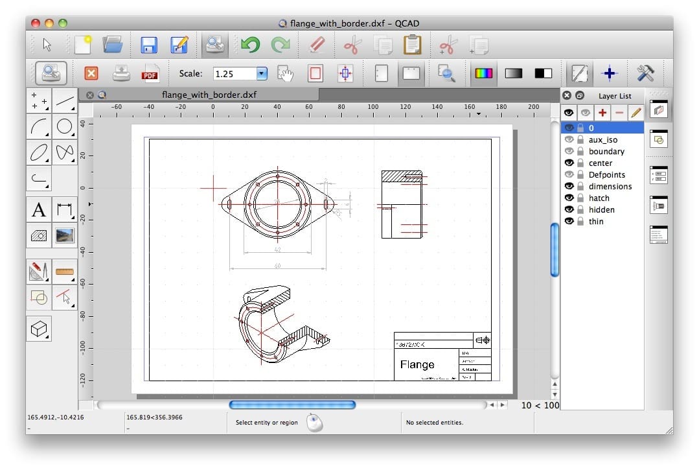Create a new drawing file
This screenshot has width=699, height=470.
(83, 45)
